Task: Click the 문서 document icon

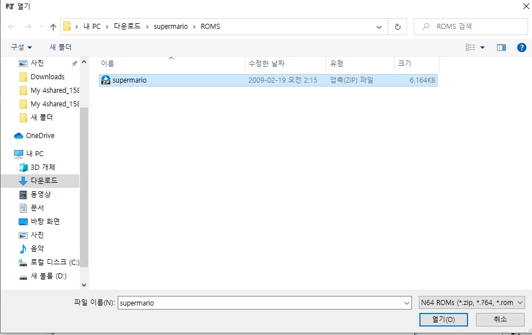Action: [23, 208]
